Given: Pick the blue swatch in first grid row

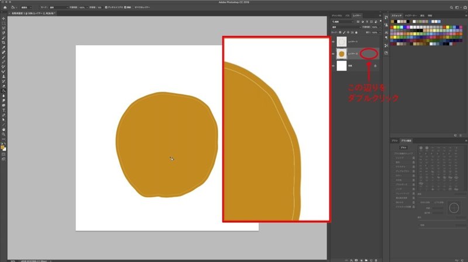Looking at the screenshot, I should (405, 27).
